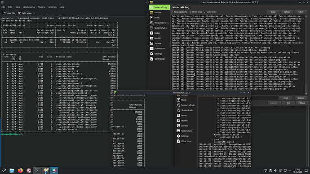Click Find button in console window

click(x=285, y=98)
